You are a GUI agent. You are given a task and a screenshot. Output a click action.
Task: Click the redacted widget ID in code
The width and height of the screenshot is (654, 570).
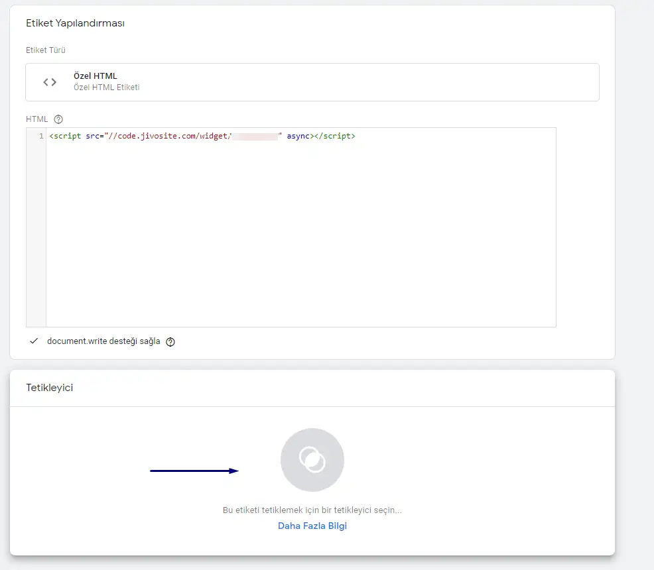[x=254, y=136]
